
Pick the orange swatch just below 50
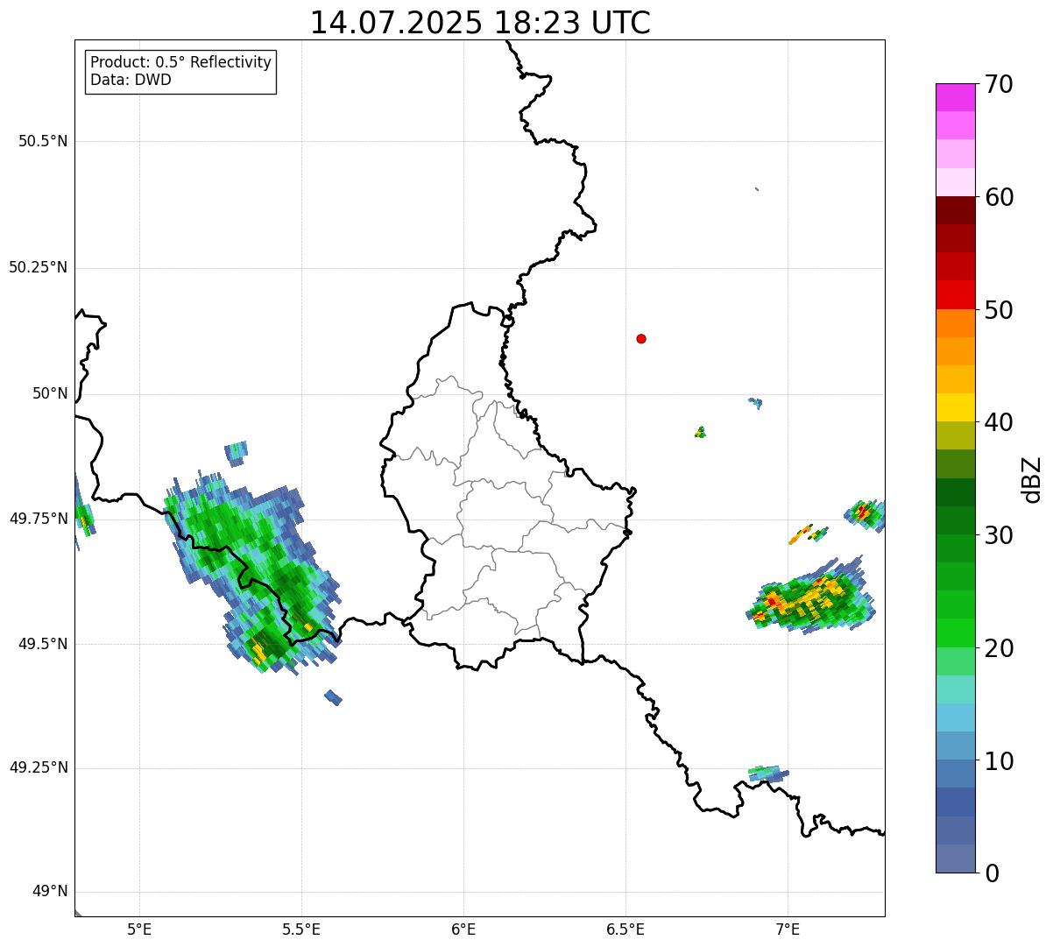[955, 323]
